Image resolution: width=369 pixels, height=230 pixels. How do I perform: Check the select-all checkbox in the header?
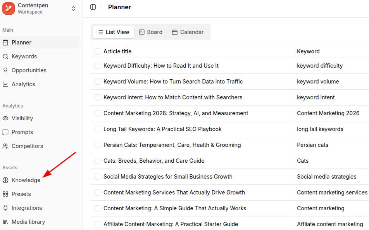97,51
